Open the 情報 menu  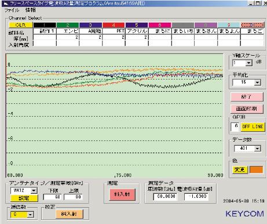pyautogui.click(x=31, y=10)
